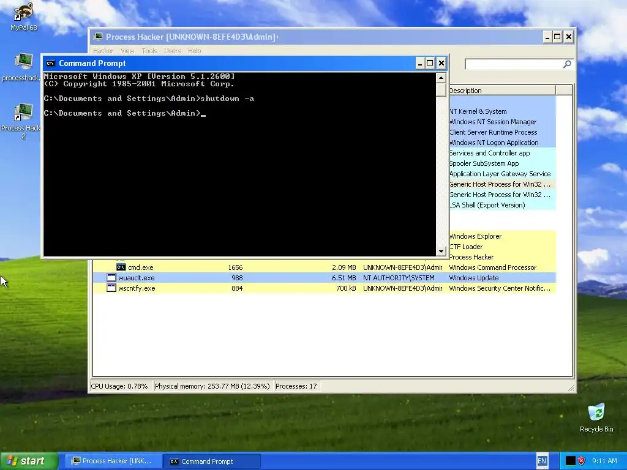Image resolution: width=627 pixels, height=470 pixels.
Task: Click the PID 1656 cell
Action: [235, 267]
